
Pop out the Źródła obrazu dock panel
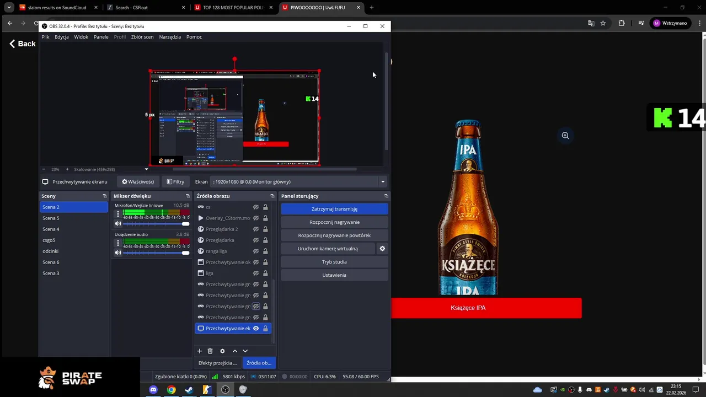[x=272, y=196]
